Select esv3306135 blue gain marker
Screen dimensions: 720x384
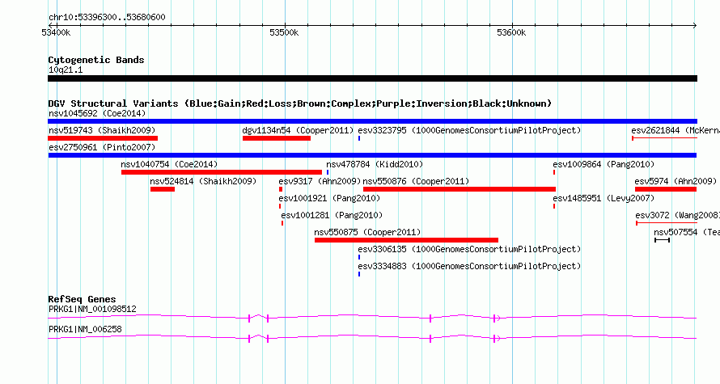click(x=359, y=257)
